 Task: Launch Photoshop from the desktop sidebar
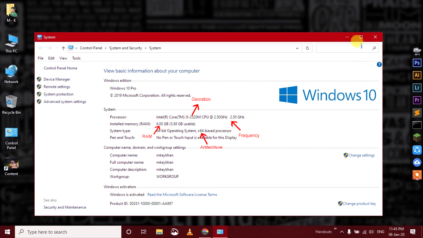(416, 63)
